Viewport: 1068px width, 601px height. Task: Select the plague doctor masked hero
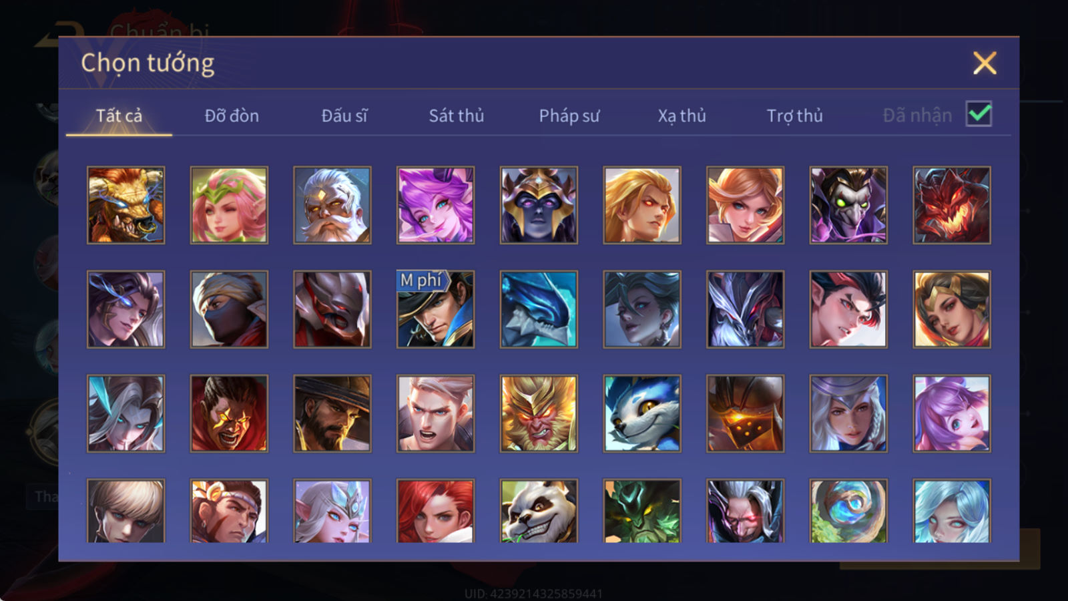tap(848, 205)
